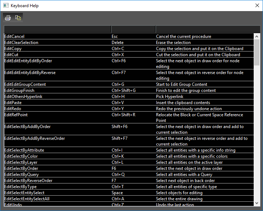Click EditSelectByQuery command
The image size is (263, 211).
pos(21,175)
